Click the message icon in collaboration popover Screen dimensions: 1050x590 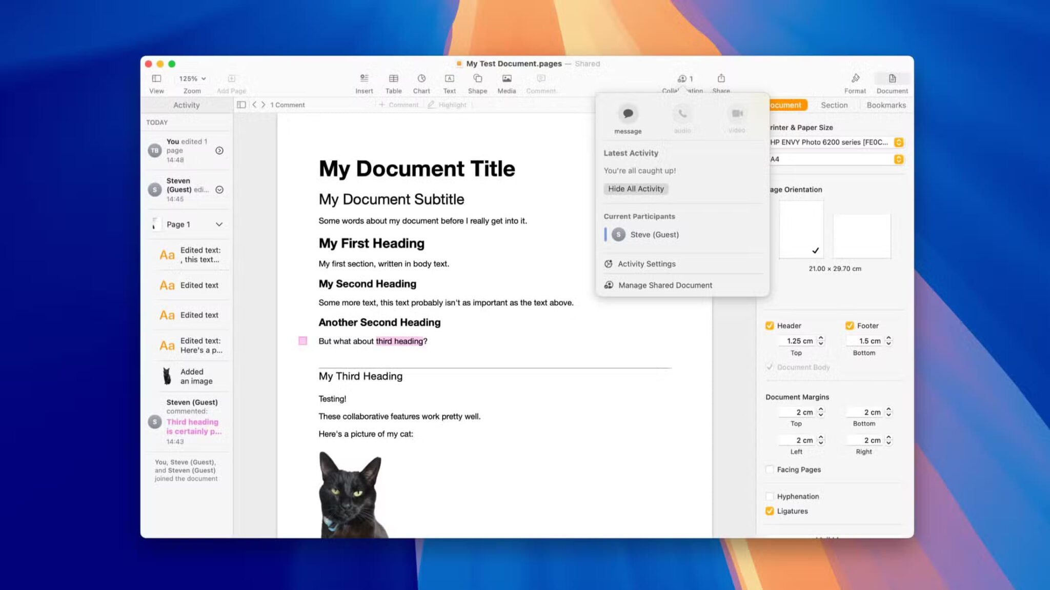click(x=628, y=114)
